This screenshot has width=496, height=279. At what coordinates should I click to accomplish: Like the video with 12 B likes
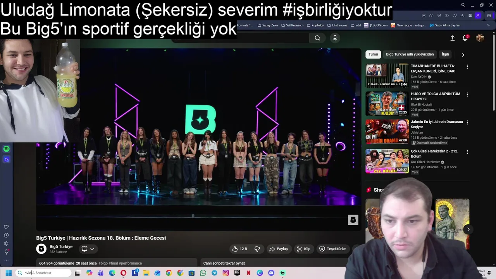tap(239, 249)
